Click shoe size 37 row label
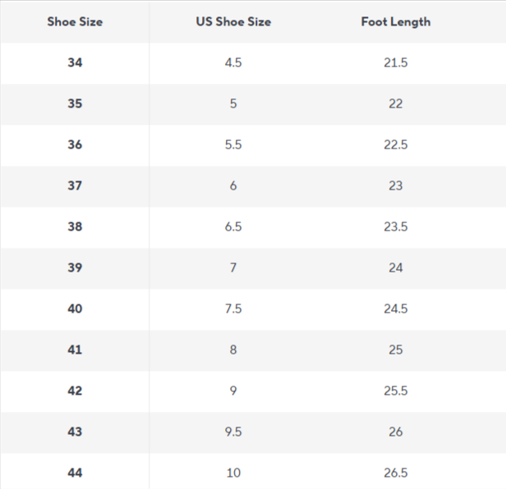 tap(75, 186)
